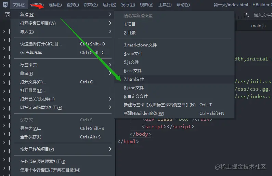Viewport: 272px width, 176px height.
Task: Create new 4.vue文件
Action: coord(174,54)
